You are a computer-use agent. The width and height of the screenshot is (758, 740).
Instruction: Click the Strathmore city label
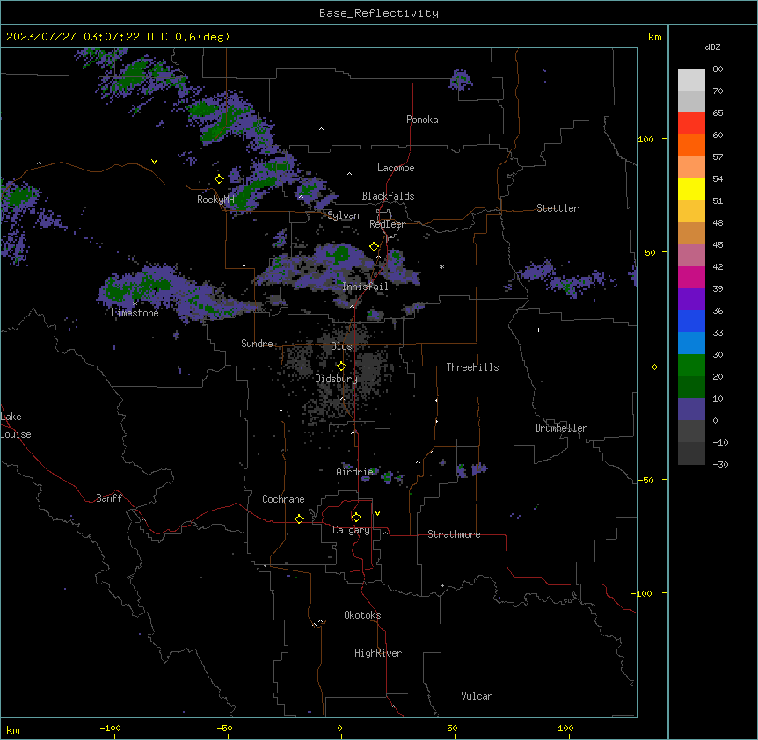click(x=454, y=534)
